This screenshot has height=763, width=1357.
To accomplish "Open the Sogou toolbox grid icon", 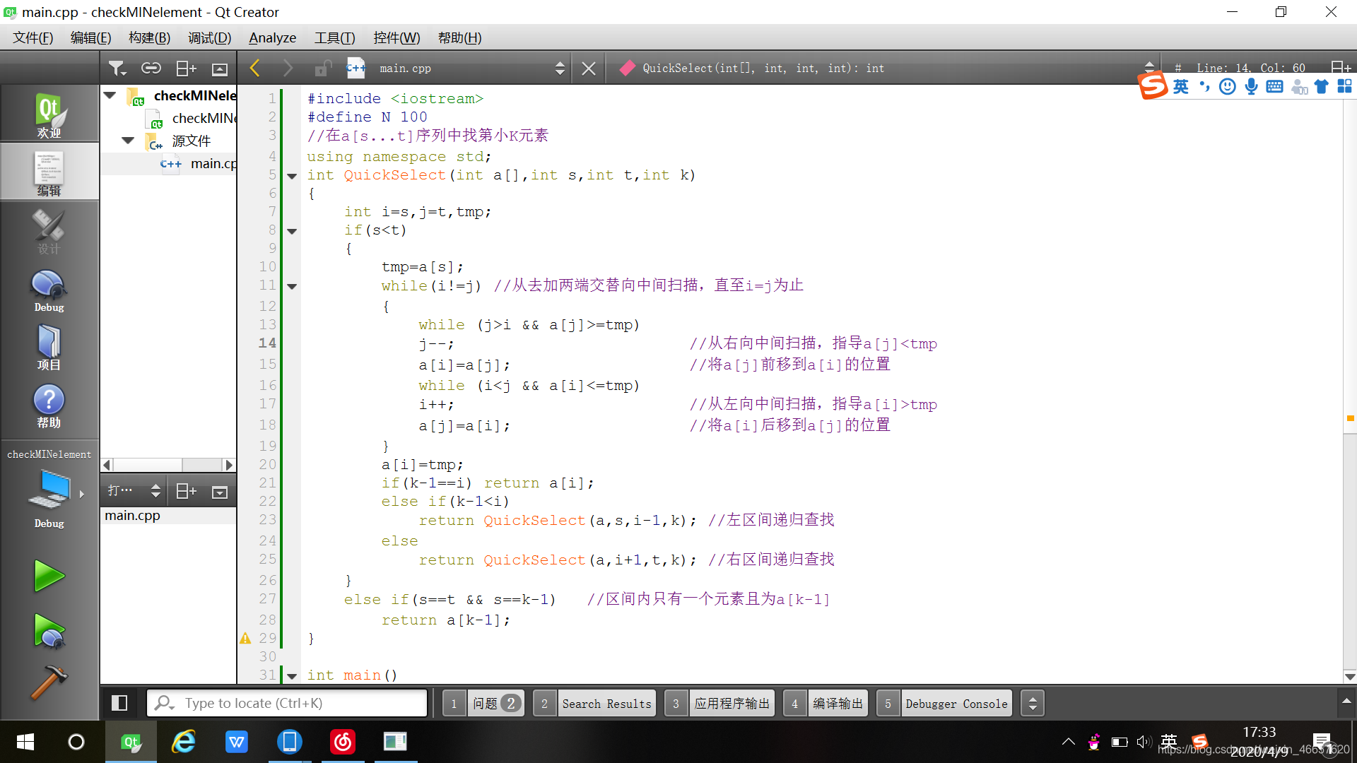I will (1344, 86).
